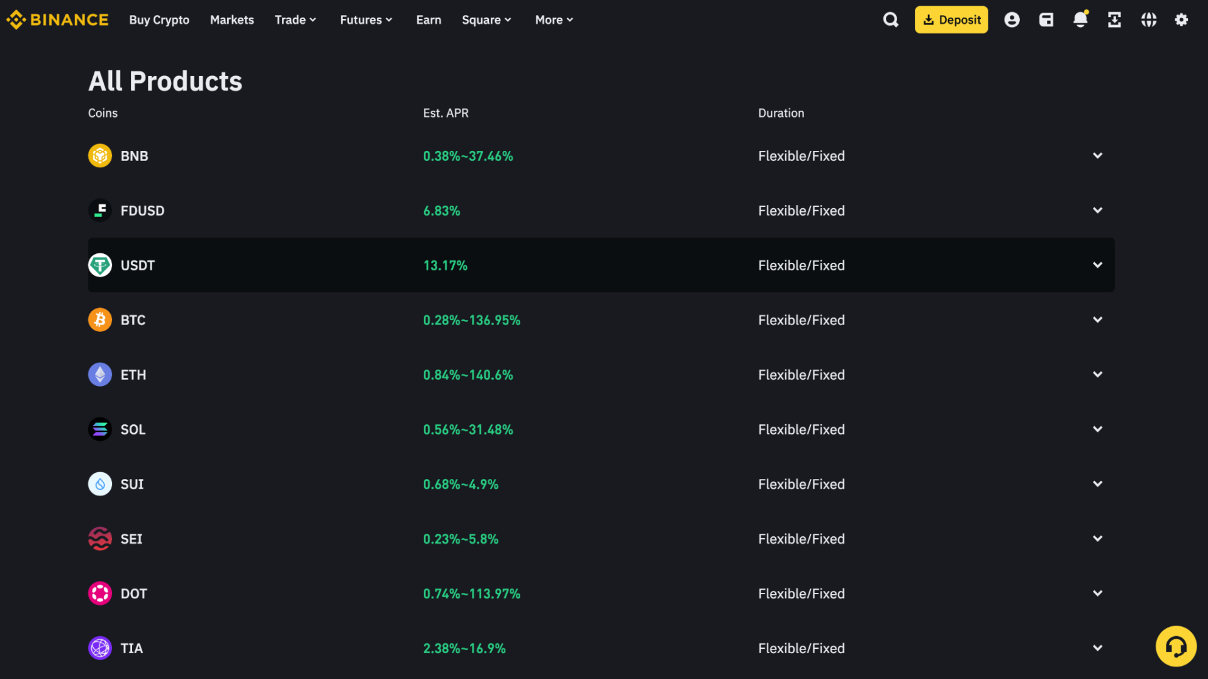Open the Buy Crypto menu
Image resolution: width=1208 pixels, height=679 pixels.
coord(159,19)
